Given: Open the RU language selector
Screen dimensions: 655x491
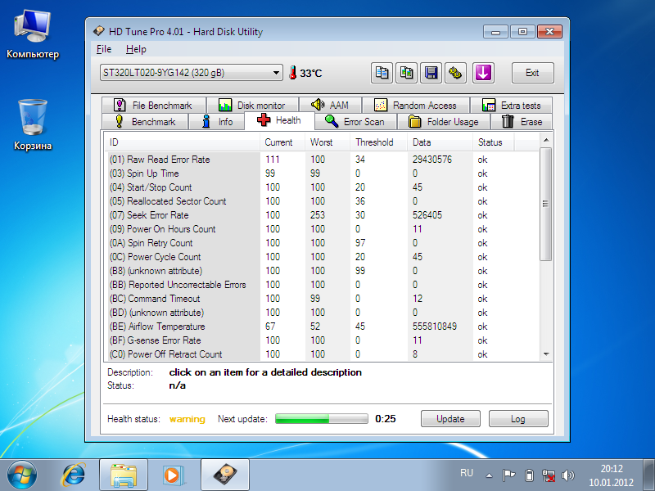Looking at the screenshot, I should pyautogui.click(x=467, y=474).
